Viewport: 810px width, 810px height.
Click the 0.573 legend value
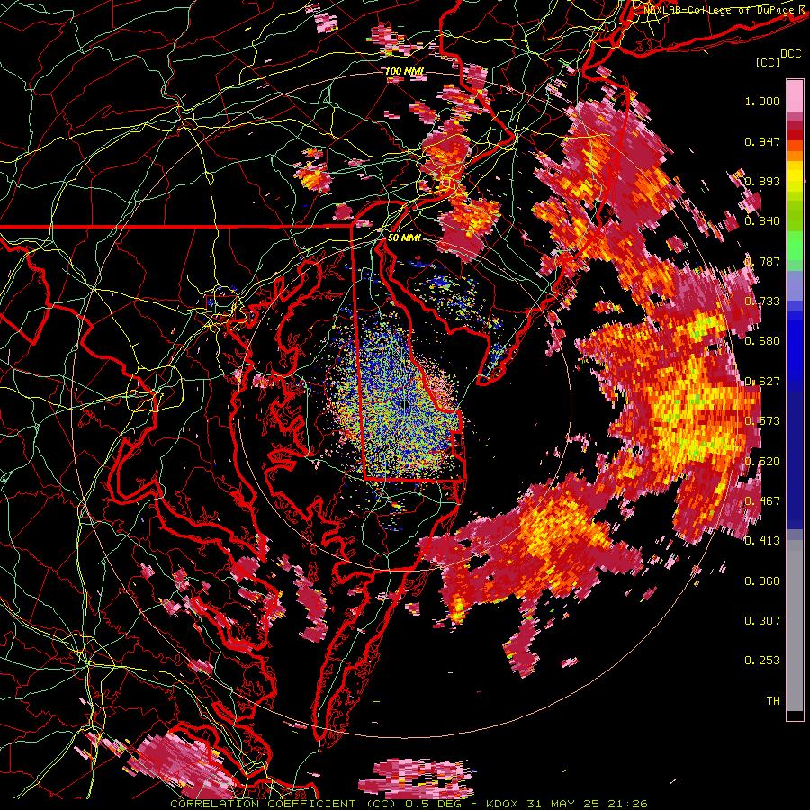[x=762, y=421]
